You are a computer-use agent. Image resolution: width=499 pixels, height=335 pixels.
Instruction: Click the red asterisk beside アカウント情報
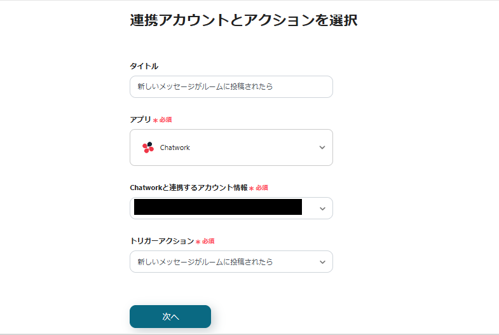tap(251, 188)
